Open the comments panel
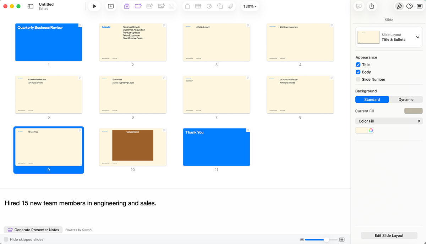The width and height of the screenshot is (426, 244). tap(359, 6)
